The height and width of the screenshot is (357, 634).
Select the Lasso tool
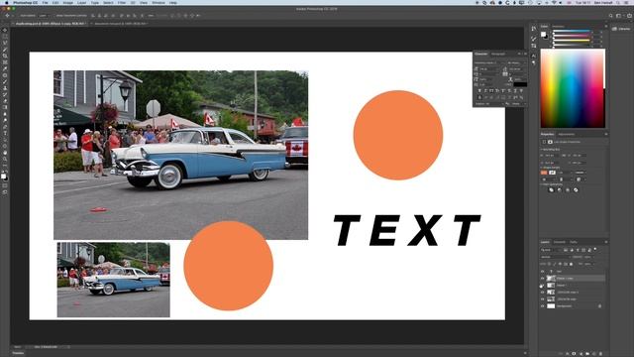coord(5,43)
